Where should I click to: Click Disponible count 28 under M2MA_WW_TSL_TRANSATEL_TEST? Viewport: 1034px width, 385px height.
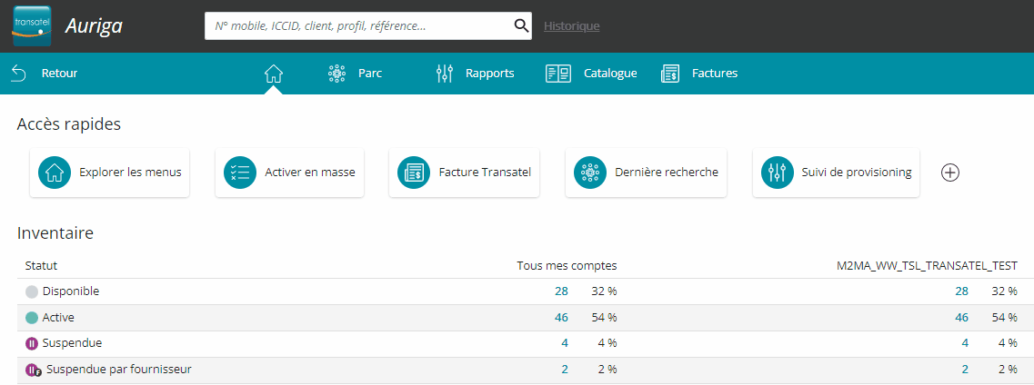point(961,291)
